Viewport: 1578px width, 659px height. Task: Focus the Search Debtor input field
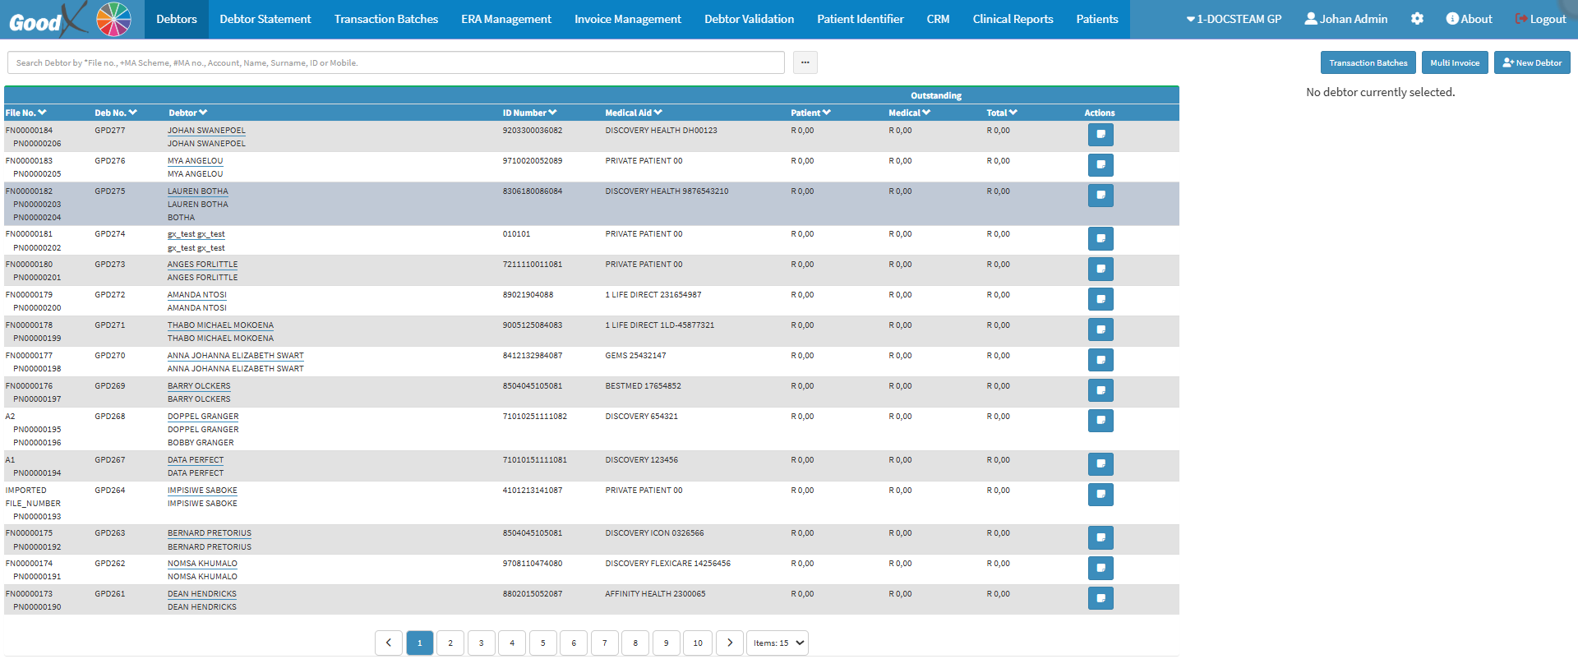tap(395, 62)
